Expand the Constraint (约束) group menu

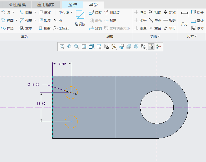[x=155, y=36]
